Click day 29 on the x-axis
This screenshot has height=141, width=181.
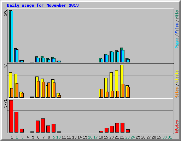coord(159,137)
